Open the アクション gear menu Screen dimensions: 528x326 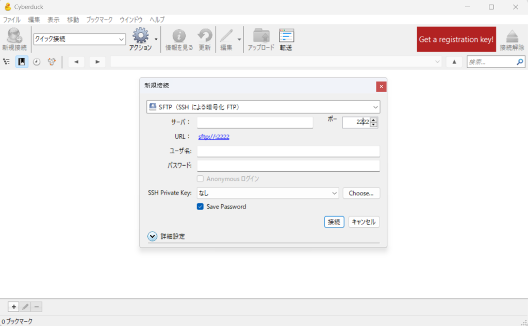[140, 39]
